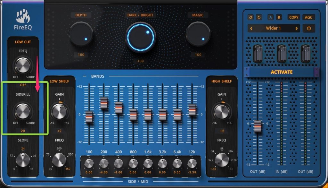Viewport: 328px width, 188px height.
Task: Toggle AGC auto gain control
Action: click(308, 17)
